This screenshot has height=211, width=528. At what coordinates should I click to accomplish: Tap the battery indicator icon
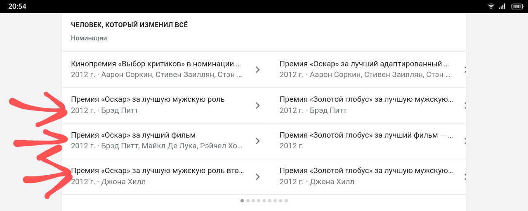point(516,6)
